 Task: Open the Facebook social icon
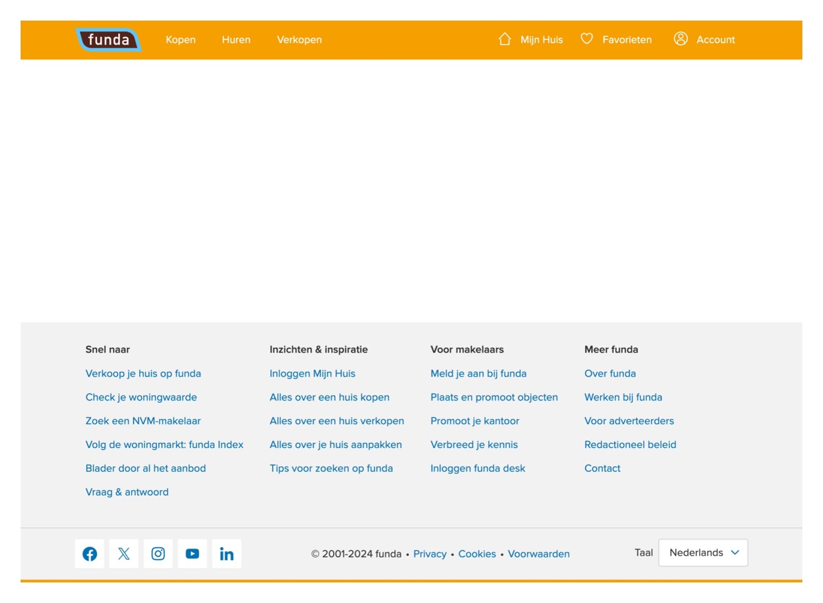pos(90,554)
